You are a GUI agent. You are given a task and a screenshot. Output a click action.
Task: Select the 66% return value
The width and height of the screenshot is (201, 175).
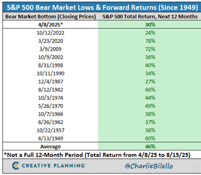click(150, 90)
